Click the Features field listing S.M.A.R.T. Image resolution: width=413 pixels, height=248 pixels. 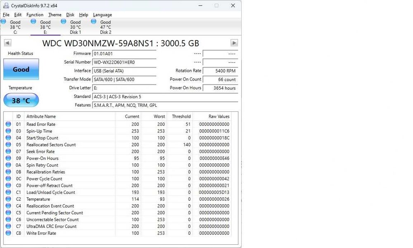[x=165, y=105]
